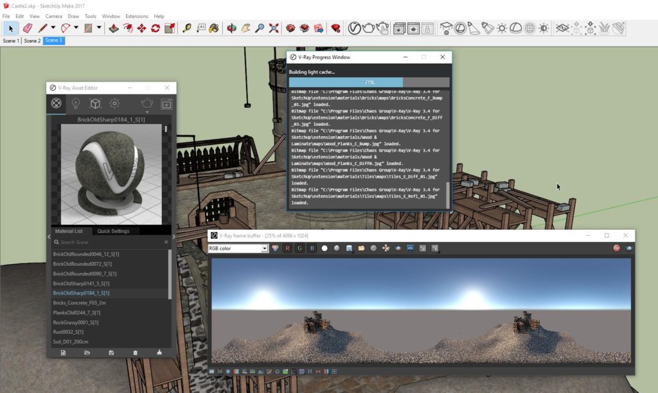Open the Geometry tab in Asset Editor
658x393 pixels.
(x=94, y=103)
